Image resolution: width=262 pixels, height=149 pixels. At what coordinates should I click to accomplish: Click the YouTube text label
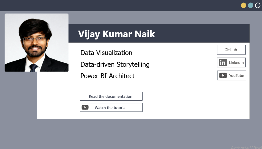click(237, 76)
